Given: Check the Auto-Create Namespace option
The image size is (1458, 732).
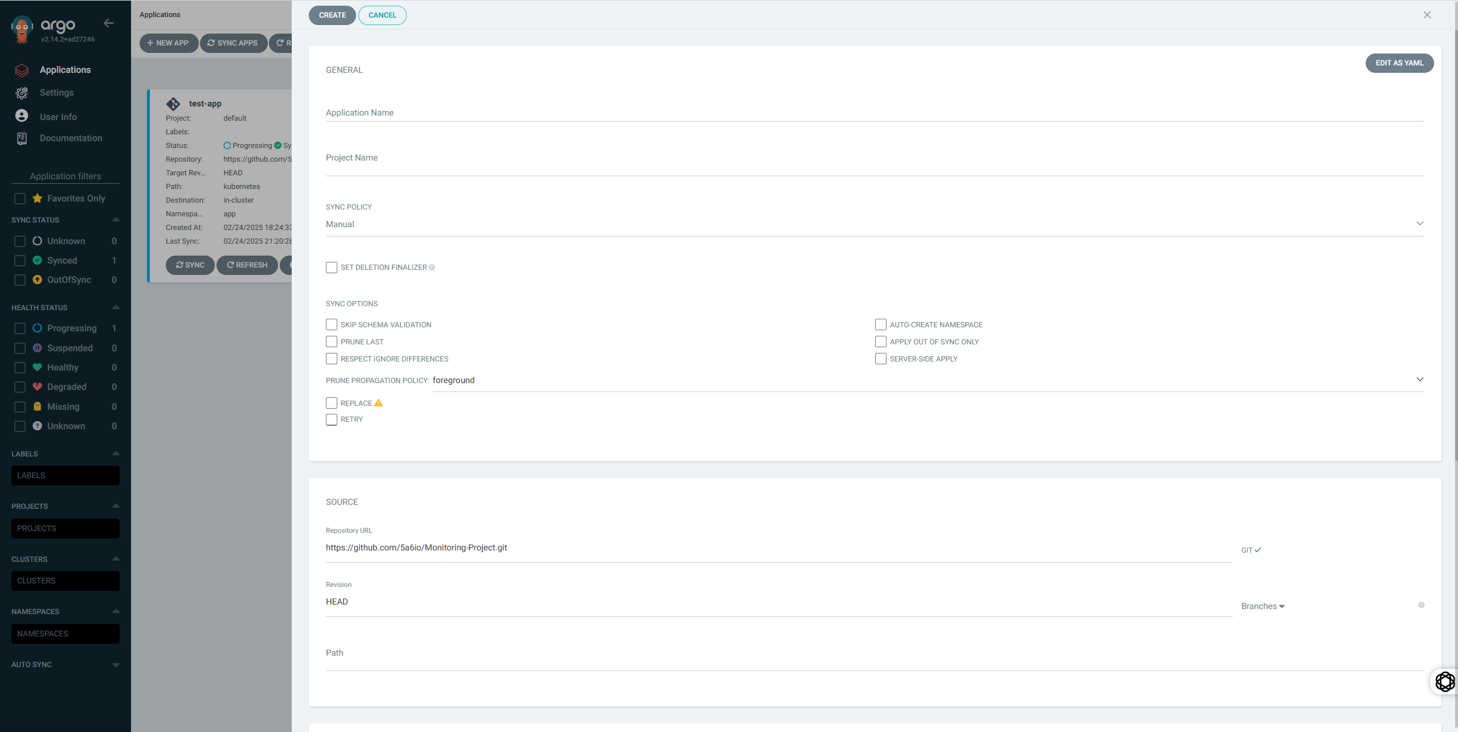Looking at the screenshot, I should (x=880, y=324).
